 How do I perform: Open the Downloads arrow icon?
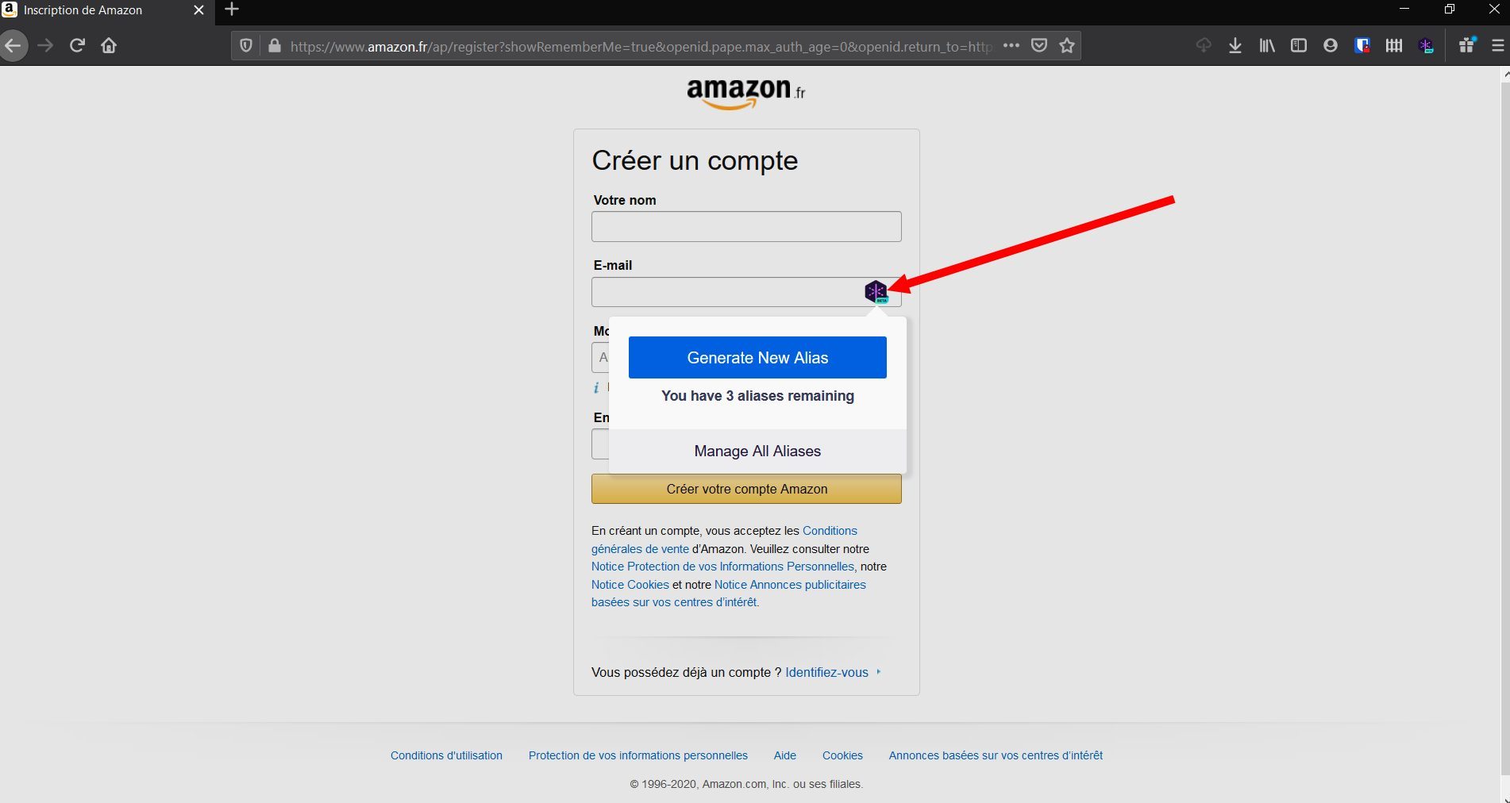pyautogui.click(x=1235, y=46)
